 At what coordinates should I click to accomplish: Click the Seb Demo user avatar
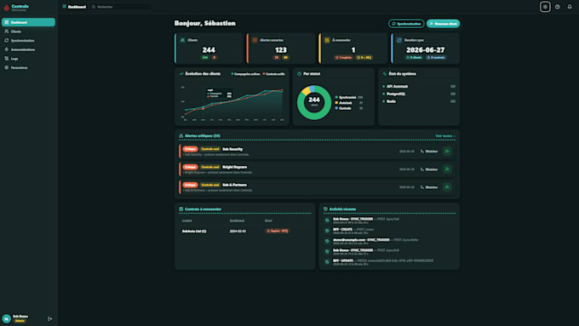pyautogui.click(x=6, y=318)
